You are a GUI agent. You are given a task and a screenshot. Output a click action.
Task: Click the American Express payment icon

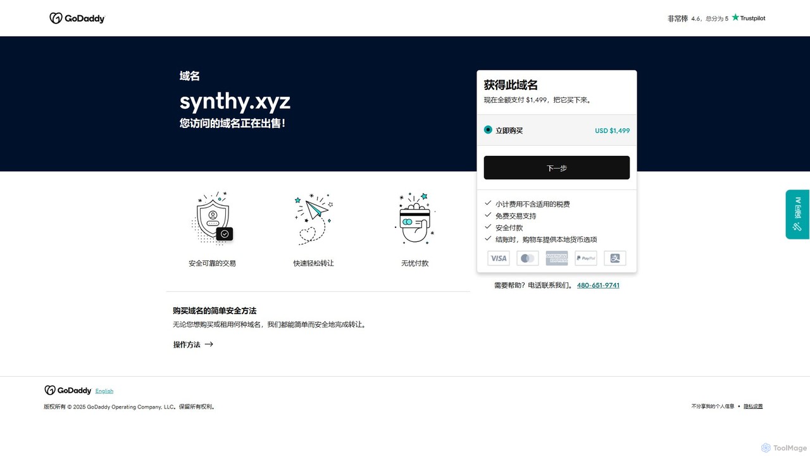pyautogui.click(x=557, y=258)
